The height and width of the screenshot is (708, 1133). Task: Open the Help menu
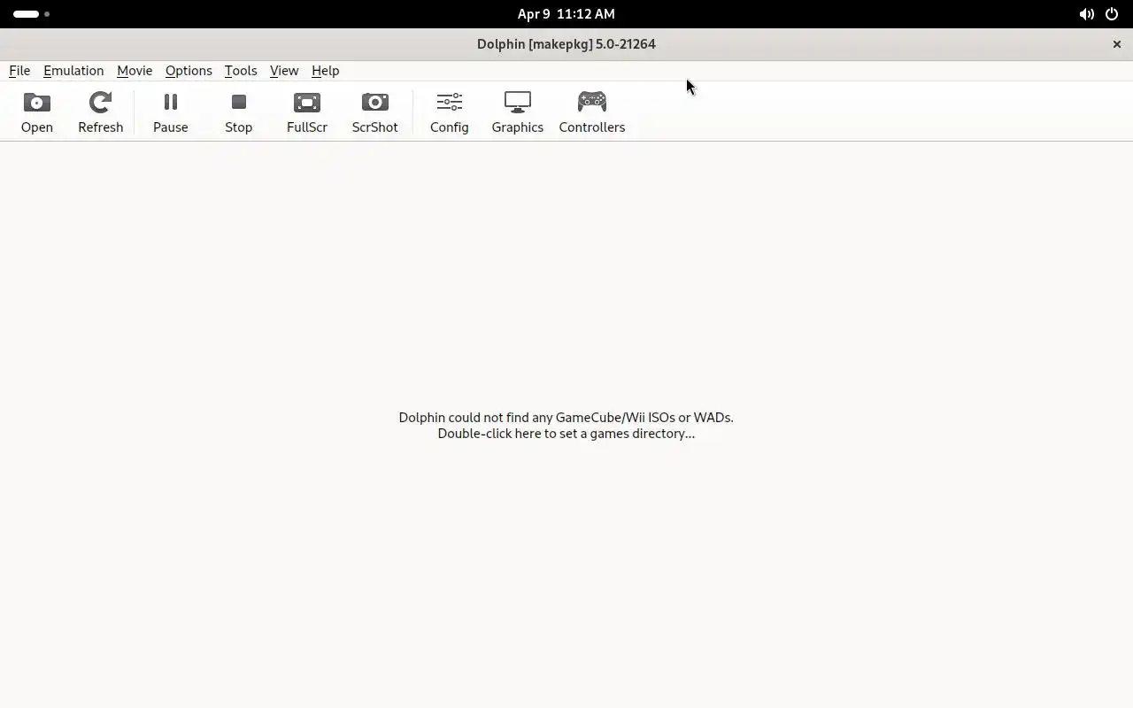(325, 71)
